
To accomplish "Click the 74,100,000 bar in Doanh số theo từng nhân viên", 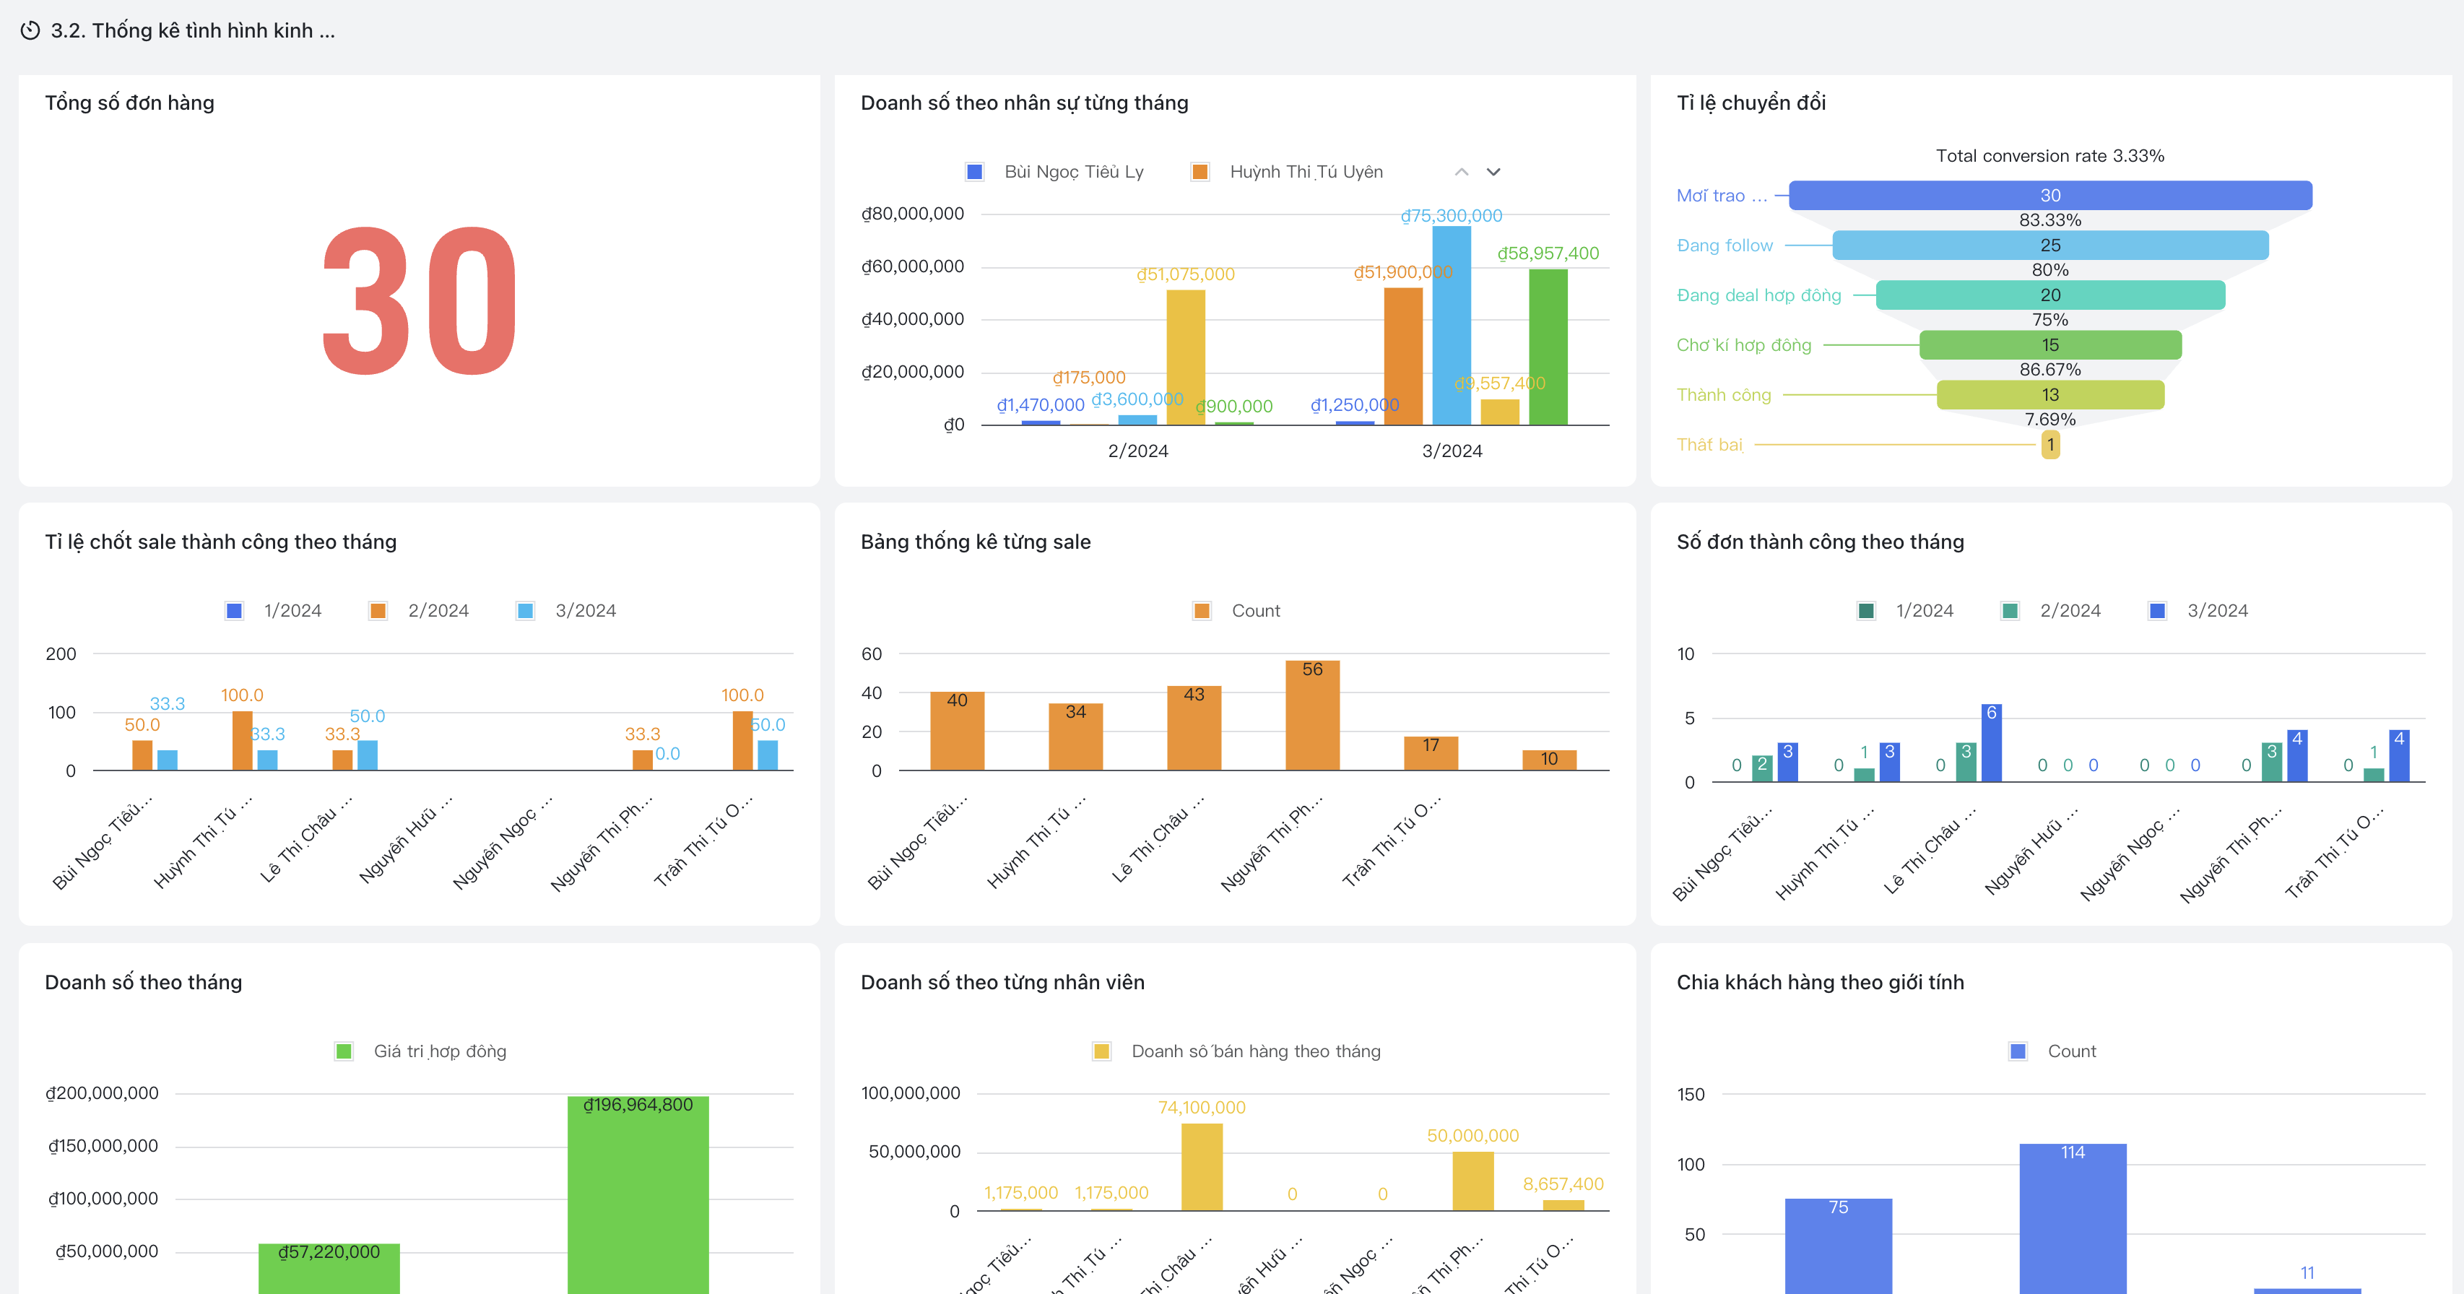I will [1202, 1167].
